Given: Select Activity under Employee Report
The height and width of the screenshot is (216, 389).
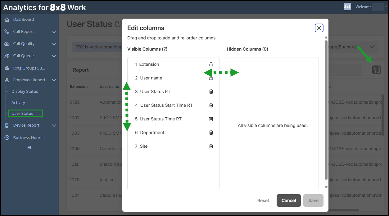Looking at the screenshot, I should pyautogui.click(x=18, y=103).
